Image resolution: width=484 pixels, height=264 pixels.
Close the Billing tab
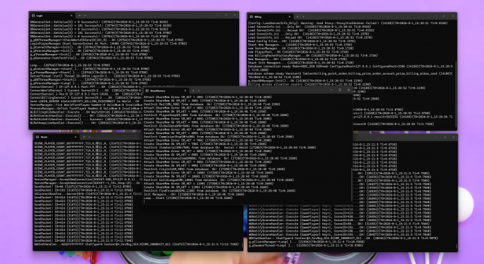pos(290,17)
